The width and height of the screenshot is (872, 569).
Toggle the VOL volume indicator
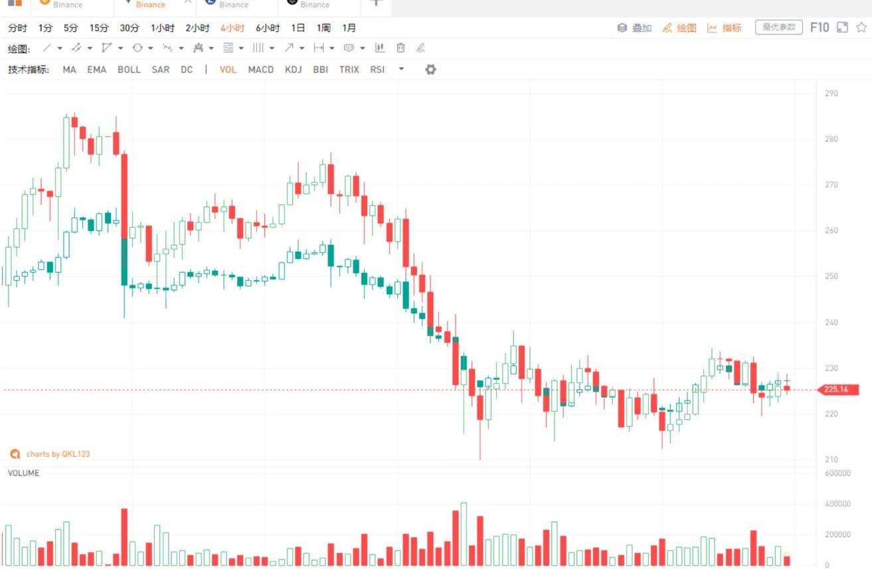228,69
